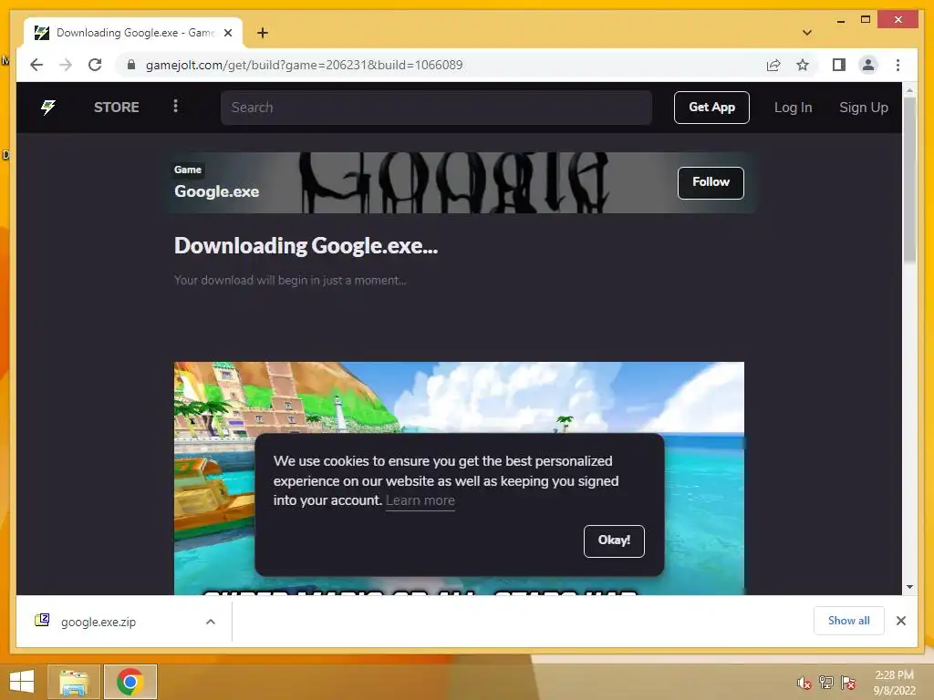Open a new tab with plus button
Screen dimensions: 934x700
pos(263,33)
